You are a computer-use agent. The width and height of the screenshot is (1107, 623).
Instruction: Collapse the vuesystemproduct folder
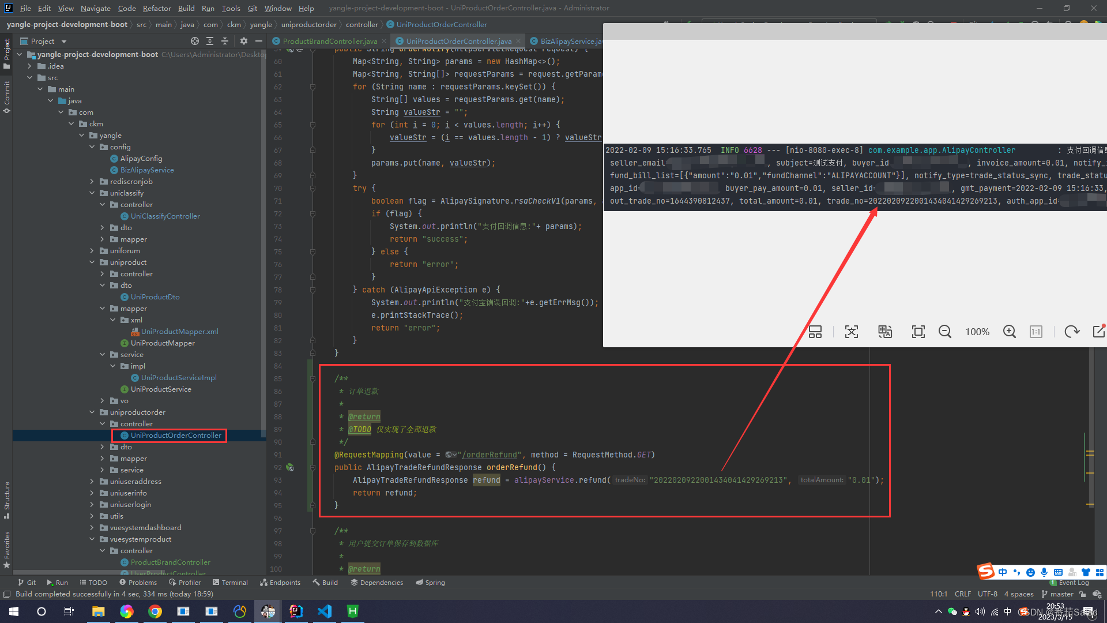point(92,539)
